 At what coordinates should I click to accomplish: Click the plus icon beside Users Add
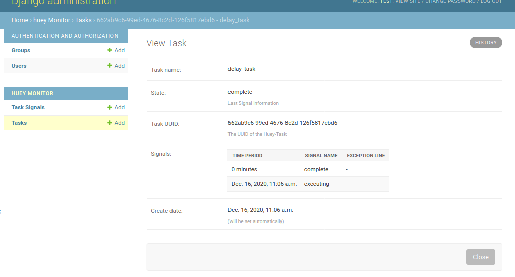(x=109, y=66)
